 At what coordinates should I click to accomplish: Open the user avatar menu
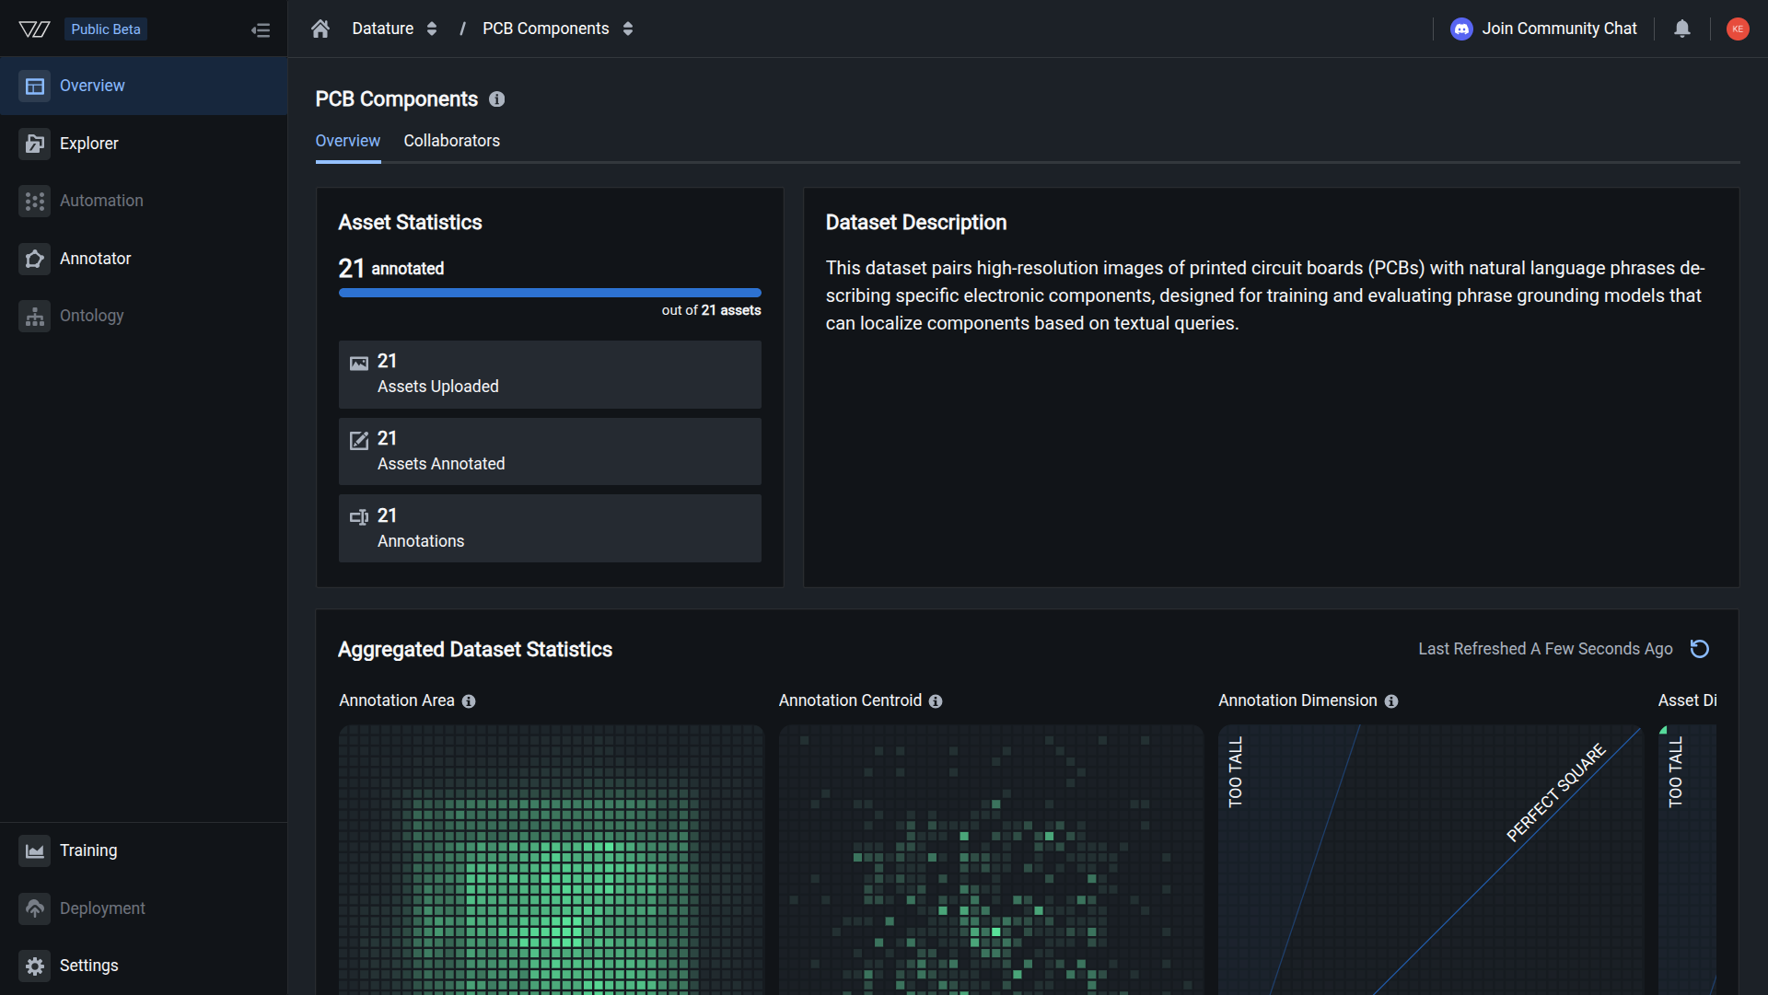1738,29
